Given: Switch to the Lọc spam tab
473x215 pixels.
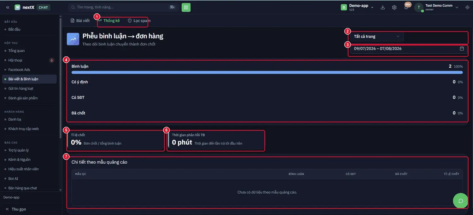Looking at the screenshot, I should pos(139,20).
